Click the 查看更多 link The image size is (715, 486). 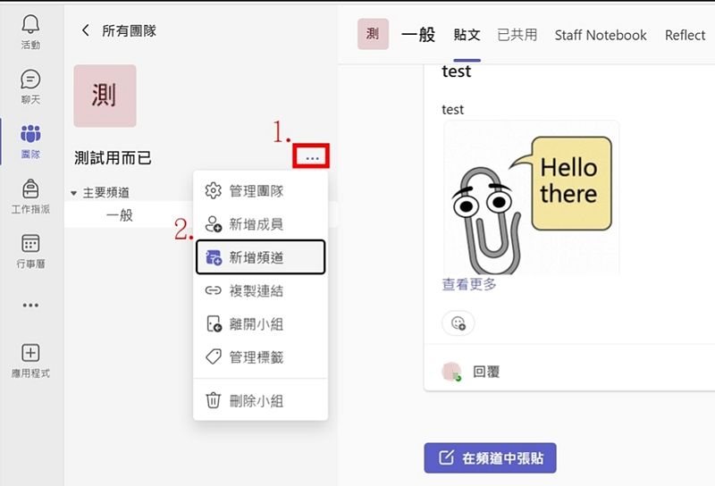pos(469,284)
